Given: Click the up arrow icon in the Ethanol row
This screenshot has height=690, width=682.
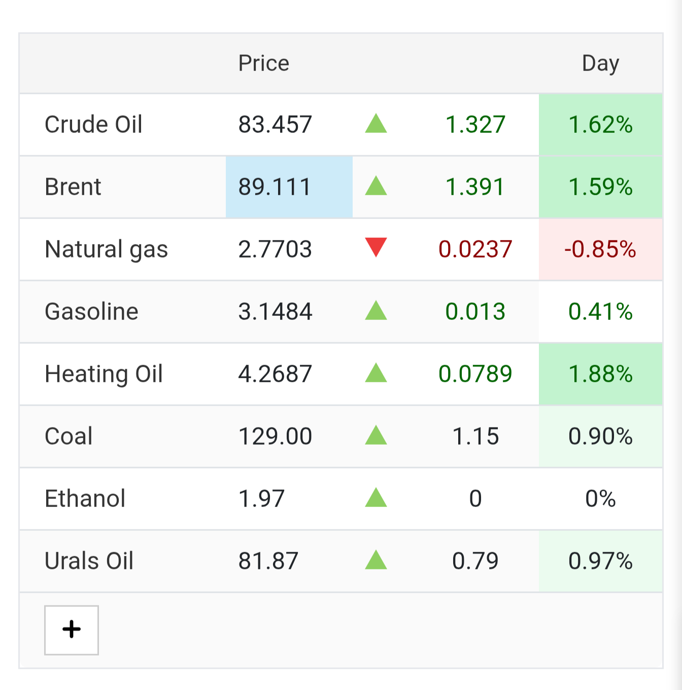Looking at the screenshot, I should (x=376, y=498).
